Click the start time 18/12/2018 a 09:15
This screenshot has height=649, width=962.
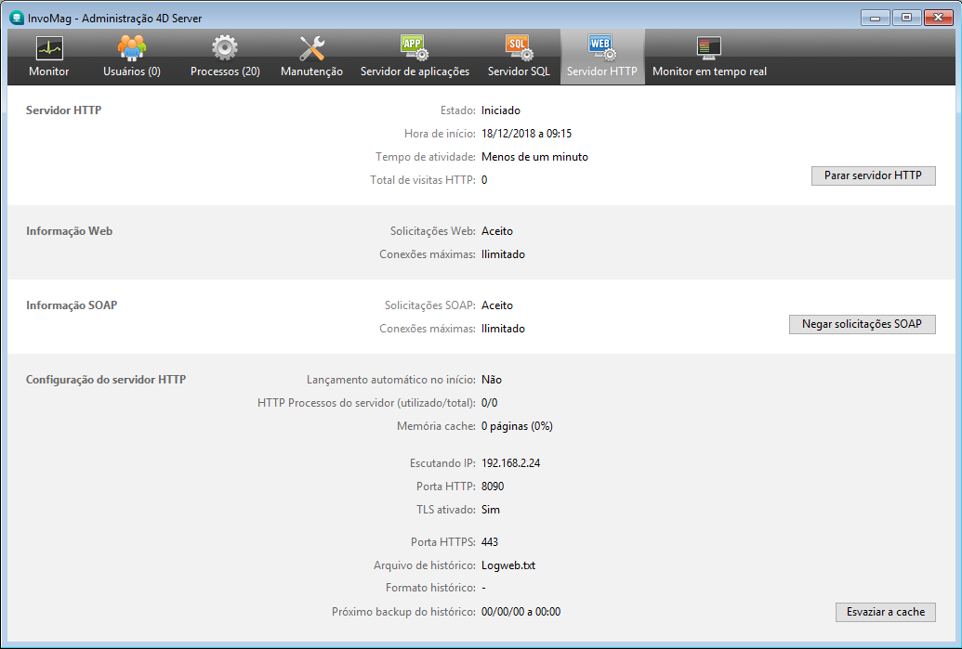tap(526, 134)
